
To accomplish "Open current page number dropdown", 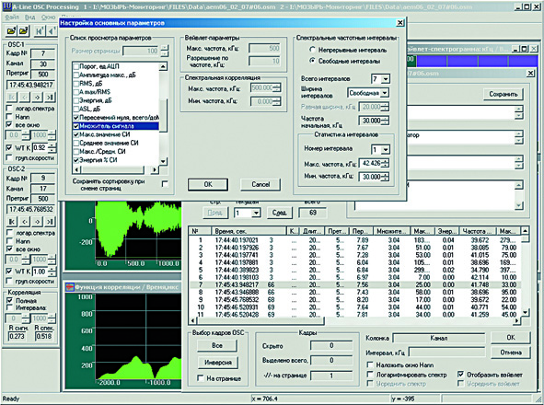I will tap(256, 213).
